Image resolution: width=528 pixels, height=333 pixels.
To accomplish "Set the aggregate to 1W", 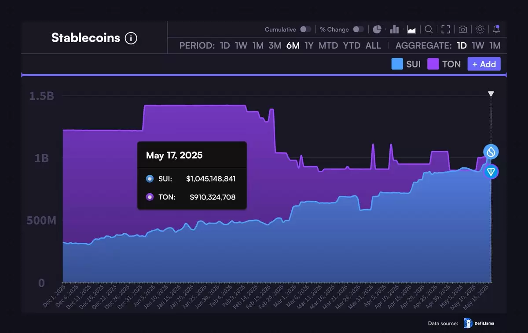I will pyautogui.click(x=478, y=46).
